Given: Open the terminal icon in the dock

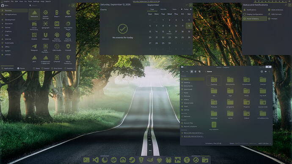Looking at the screenshot, I should (86, 160).
